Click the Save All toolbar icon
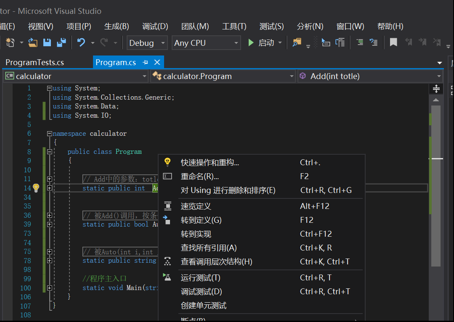Image resolution: width=454 pixels, height=322 pixels. point(61,42)
